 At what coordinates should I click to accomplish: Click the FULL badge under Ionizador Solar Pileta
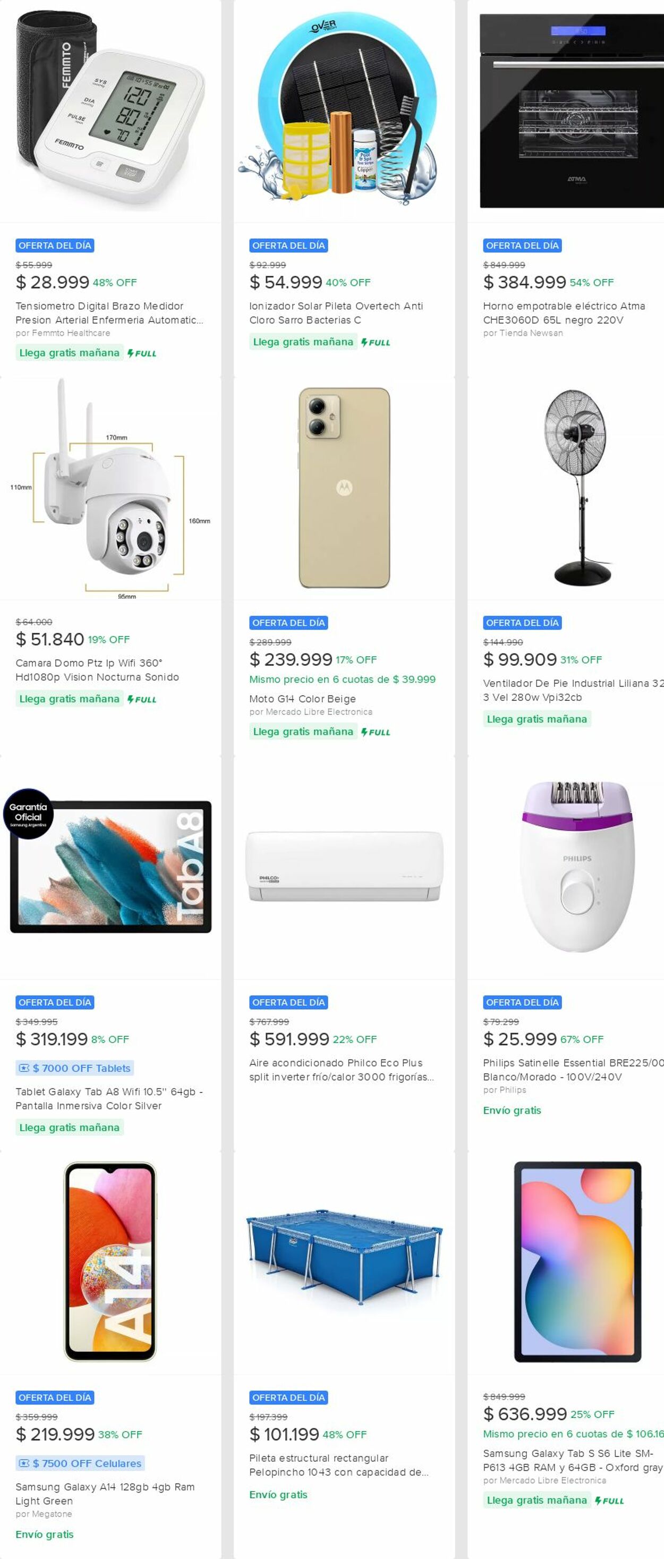(x=375, y=343)
